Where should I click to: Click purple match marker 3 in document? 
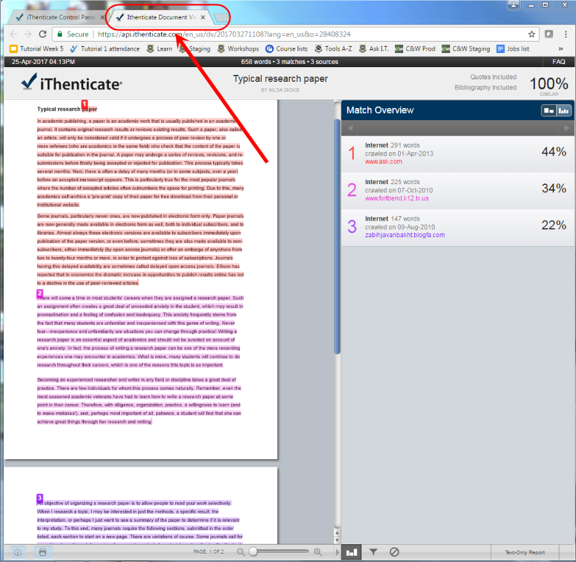pyautogui.click(x=40, y=498)
